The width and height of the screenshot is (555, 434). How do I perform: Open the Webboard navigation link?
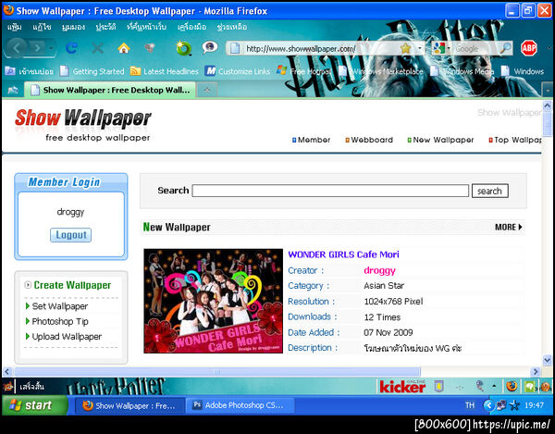[x=369, y=140]
